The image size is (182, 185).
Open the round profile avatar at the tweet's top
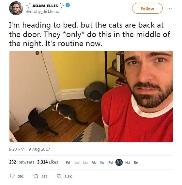coord(16,8)
